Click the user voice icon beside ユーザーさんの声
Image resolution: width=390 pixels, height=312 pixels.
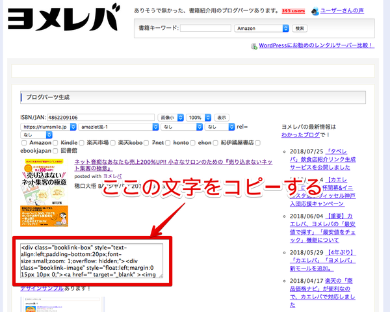(x=315, y=11)
